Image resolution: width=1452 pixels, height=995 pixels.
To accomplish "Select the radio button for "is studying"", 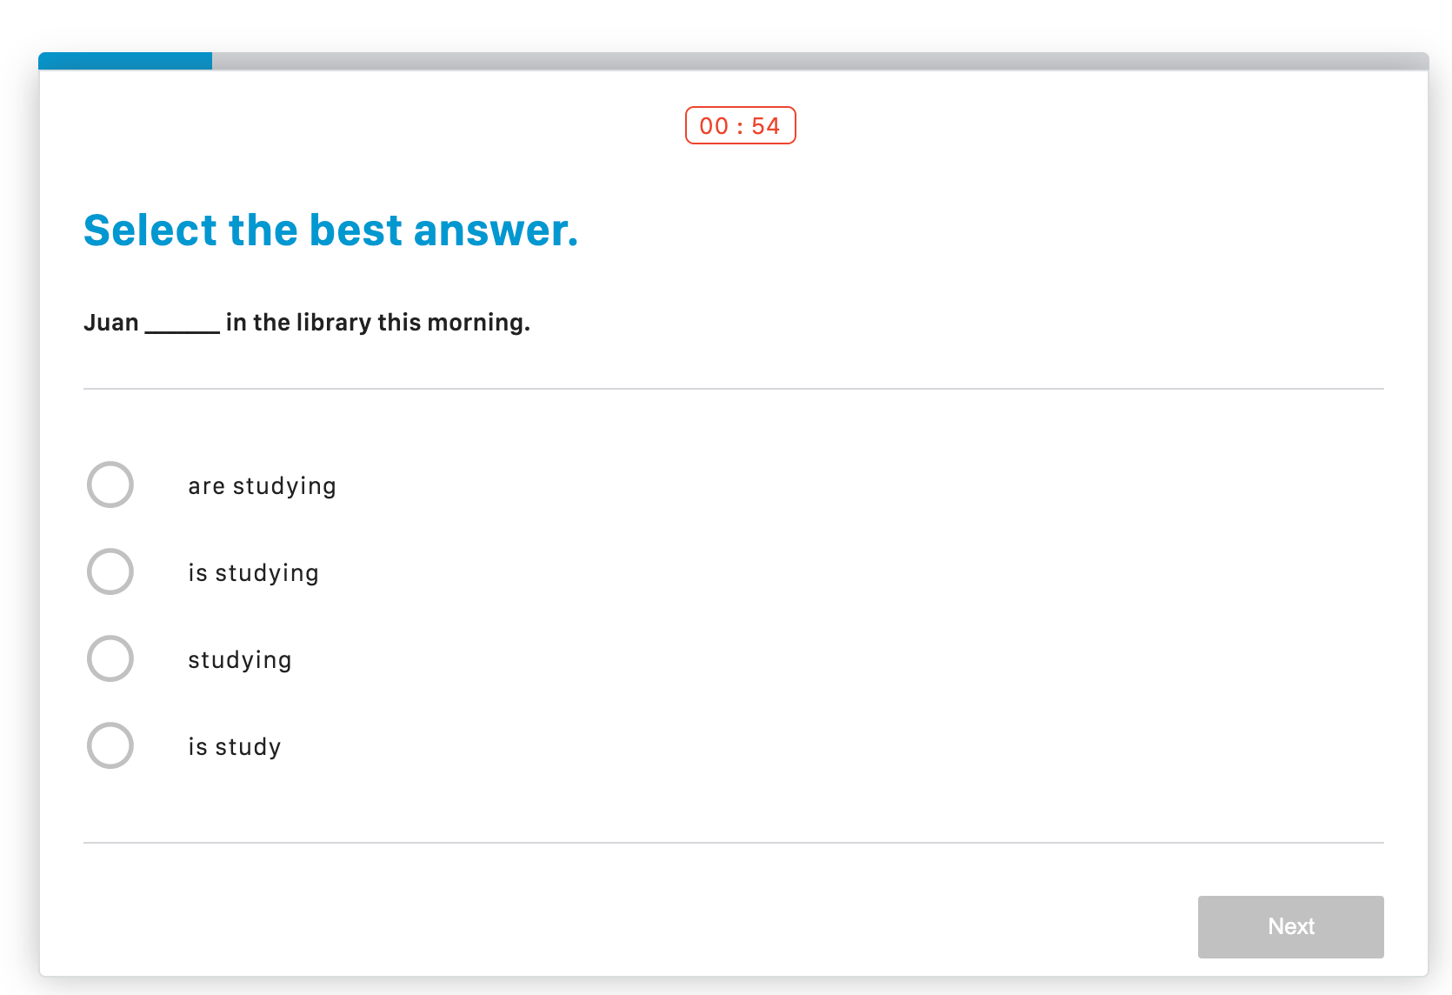I will (110, 571).
